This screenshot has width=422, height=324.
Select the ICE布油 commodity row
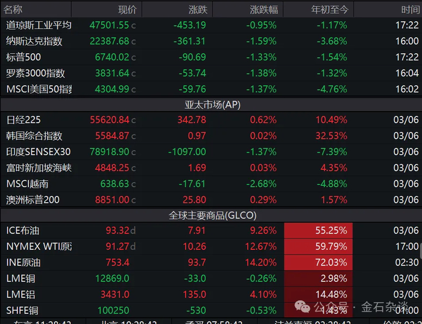point(24,230)
